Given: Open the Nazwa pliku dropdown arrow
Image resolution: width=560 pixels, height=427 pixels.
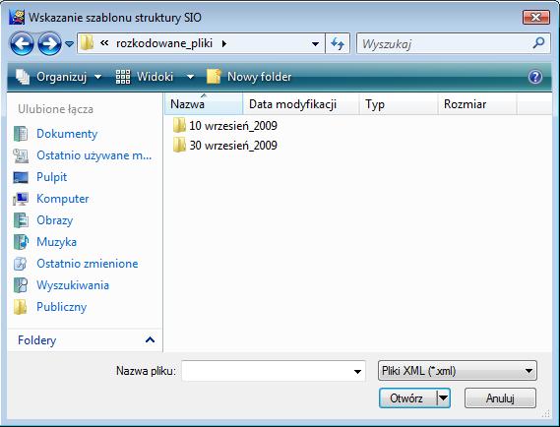Looking at the screenshot, I should click(x=357, y=371).
